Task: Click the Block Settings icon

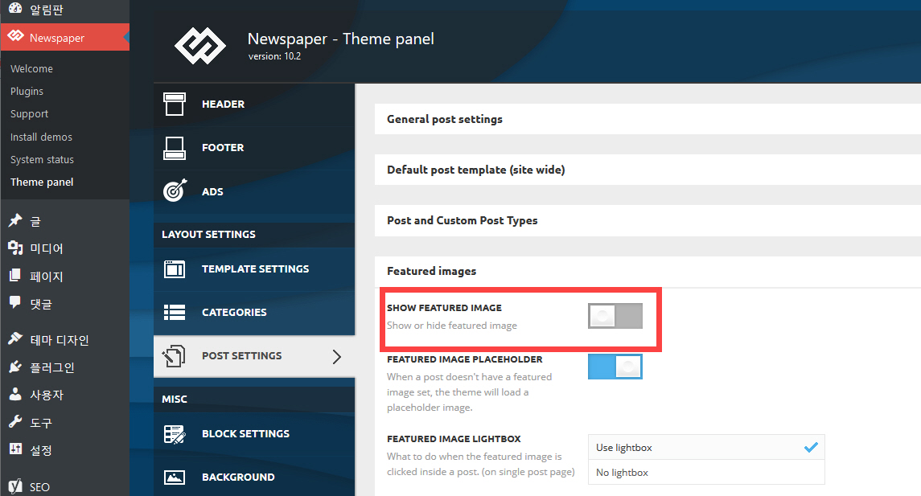Action: (175, 434)
